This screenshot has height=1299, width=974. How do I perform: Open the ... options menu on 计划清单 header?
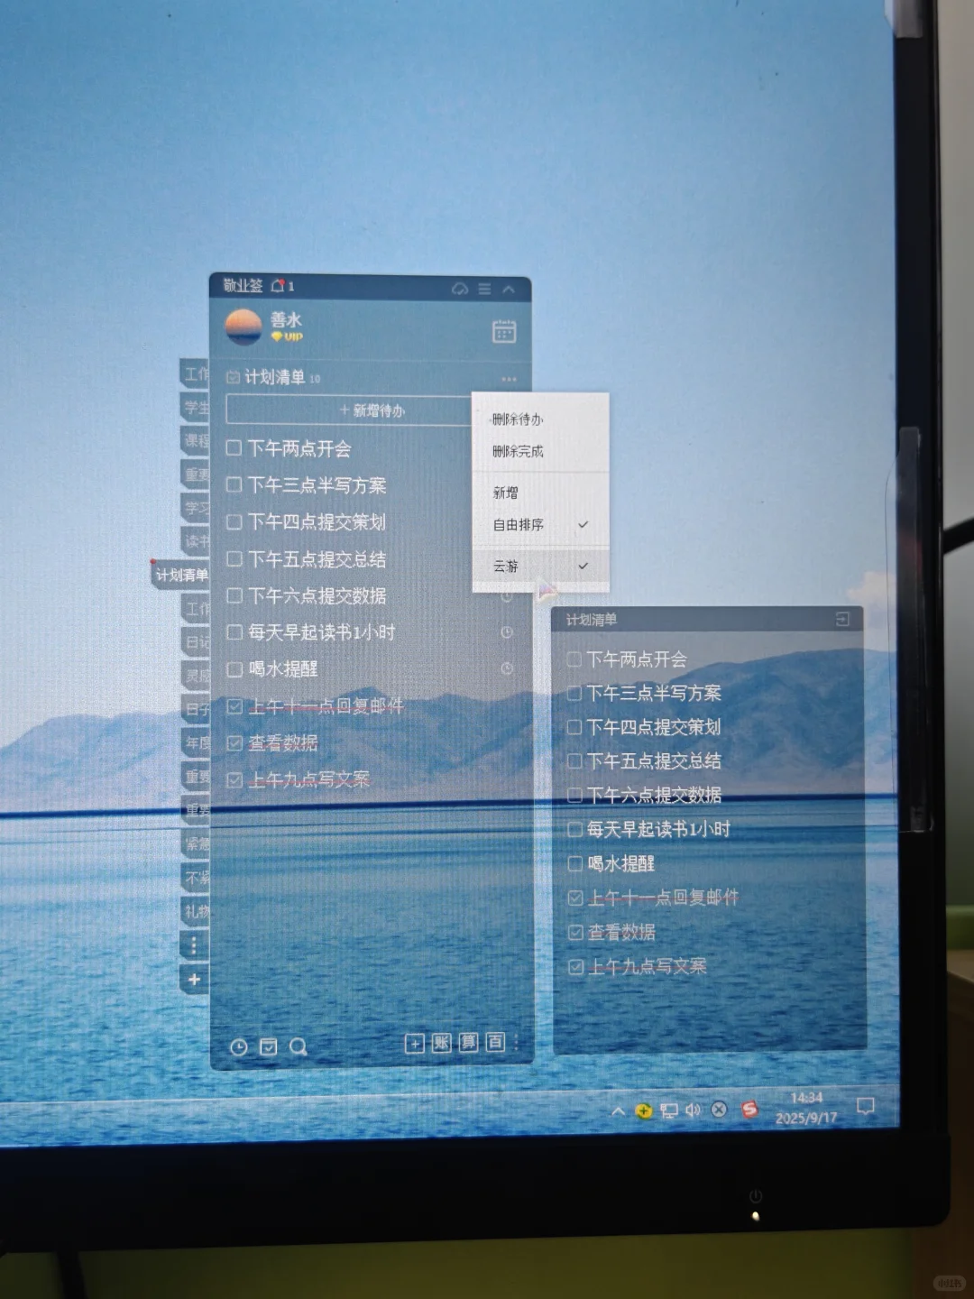point(509,378)
